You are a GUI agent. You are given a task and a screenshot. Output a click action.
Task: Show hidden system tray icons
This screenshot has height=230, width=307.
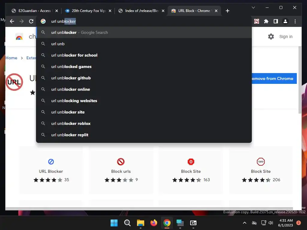pyautogui.click(x=245, y=223)
